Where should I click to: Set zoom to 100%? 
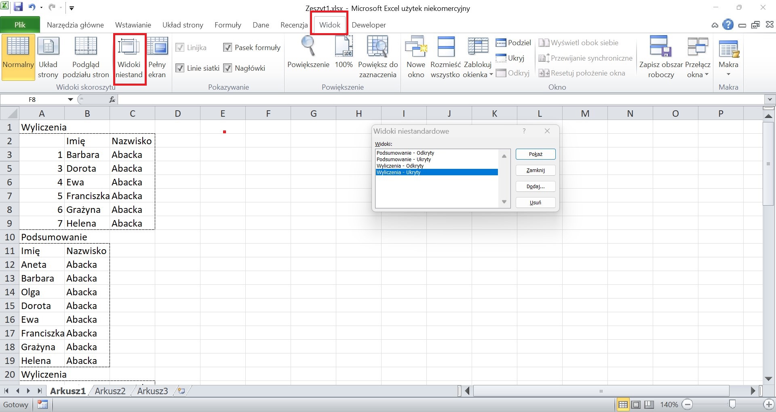[344, 53]
